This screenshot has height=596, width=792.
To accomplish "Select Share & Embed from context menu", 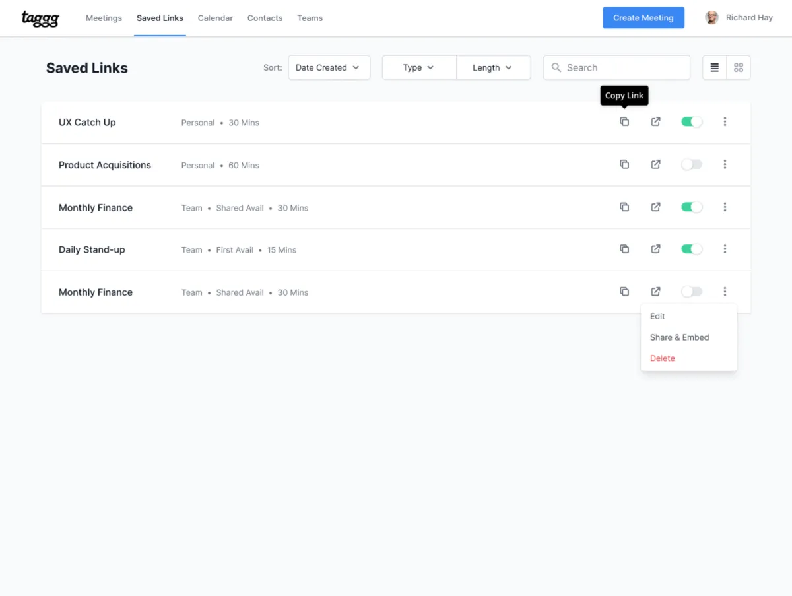I will pyautogui.click(x=679, y=337).
